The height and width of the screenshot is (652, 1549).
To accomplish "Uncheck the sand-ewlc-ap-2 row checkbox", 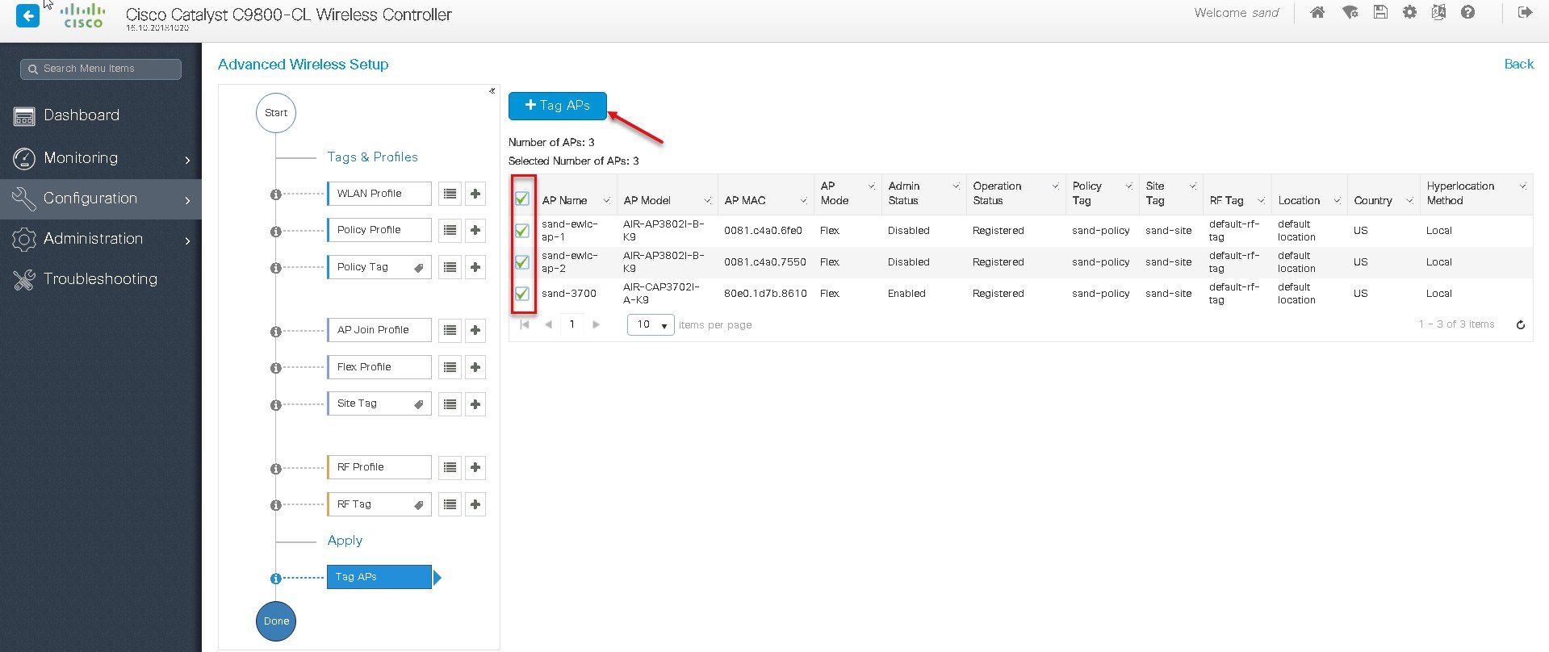I will pyautogui.click(x=522, y=261).
